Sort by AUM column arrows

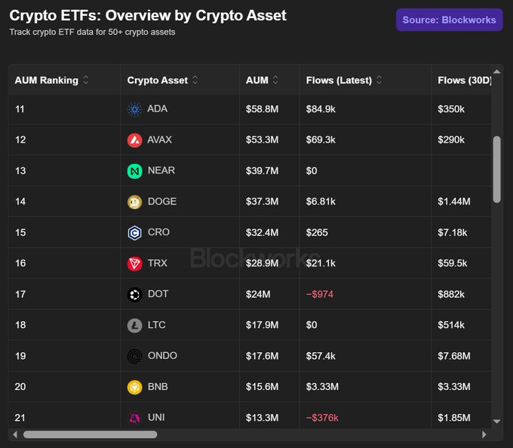pyautogui.click(x=275, y=80)
